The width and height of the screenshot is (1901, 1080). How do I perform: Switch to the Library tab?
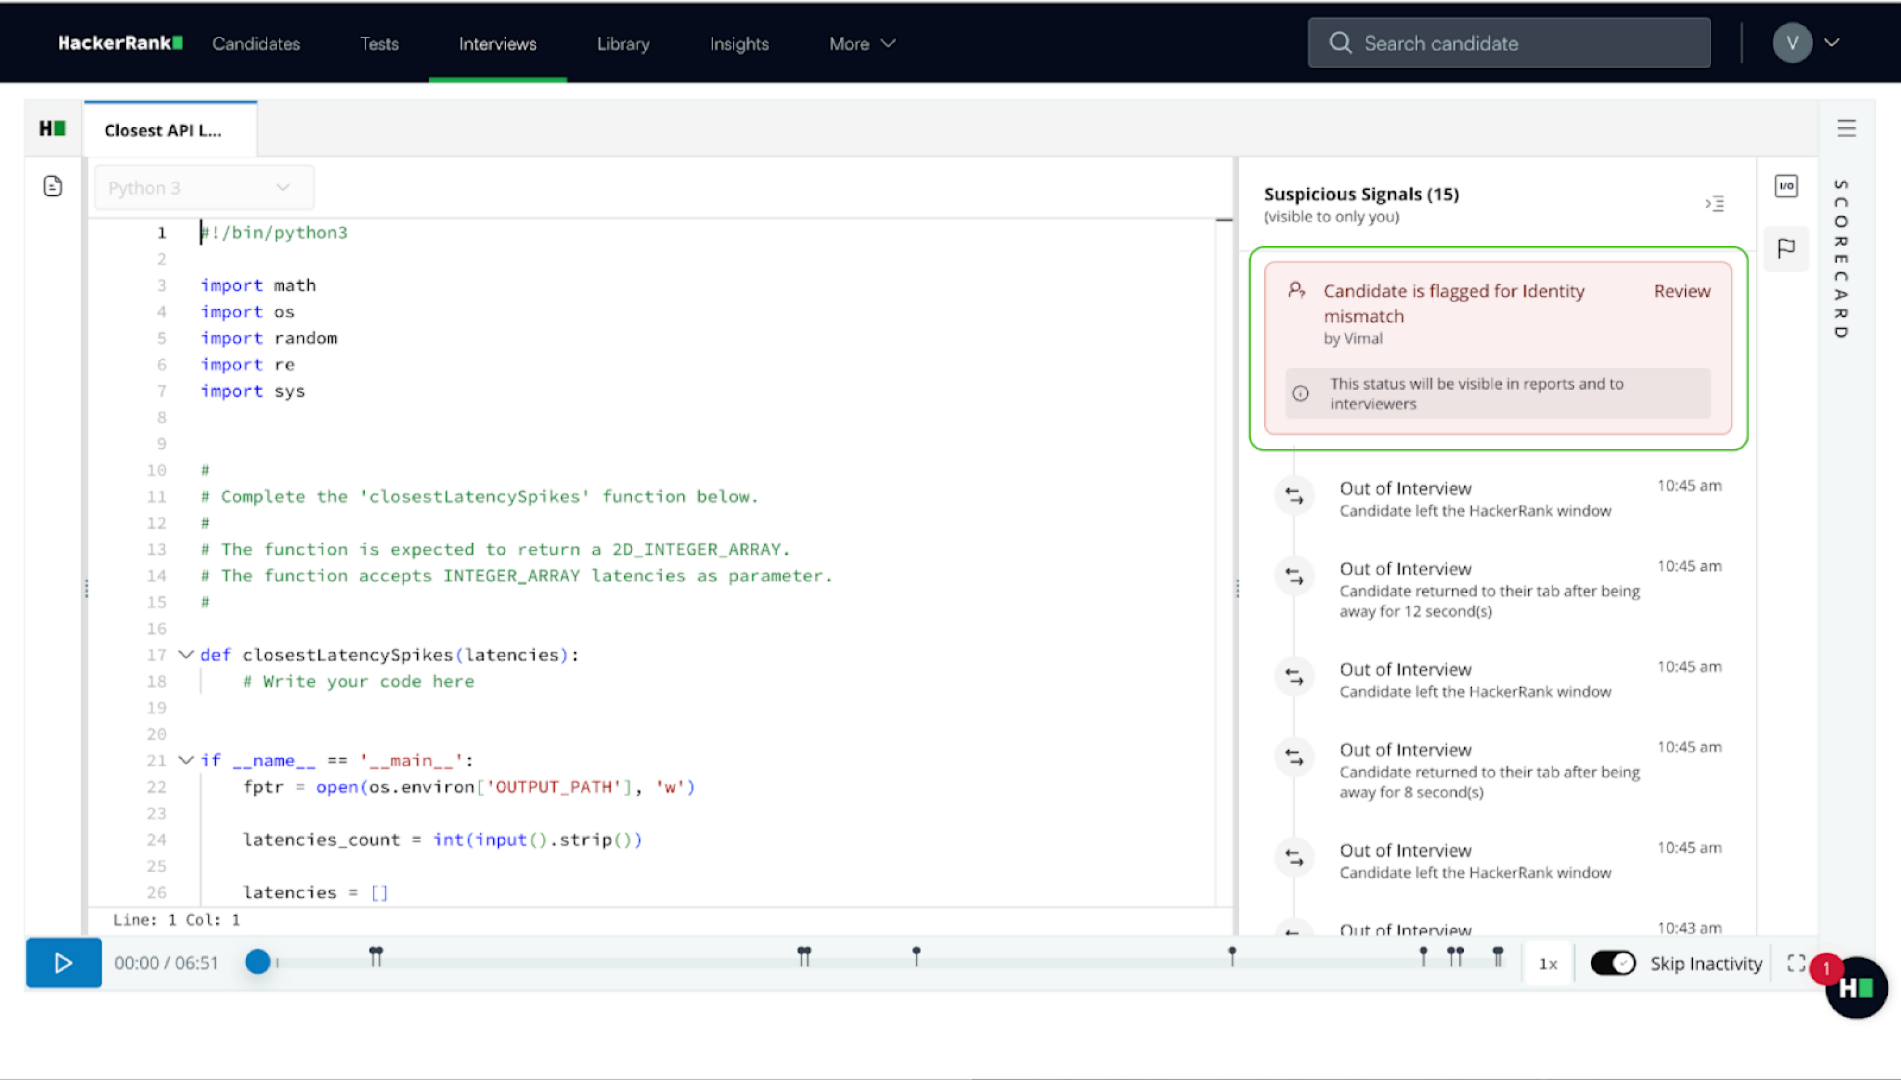(623, 44)
